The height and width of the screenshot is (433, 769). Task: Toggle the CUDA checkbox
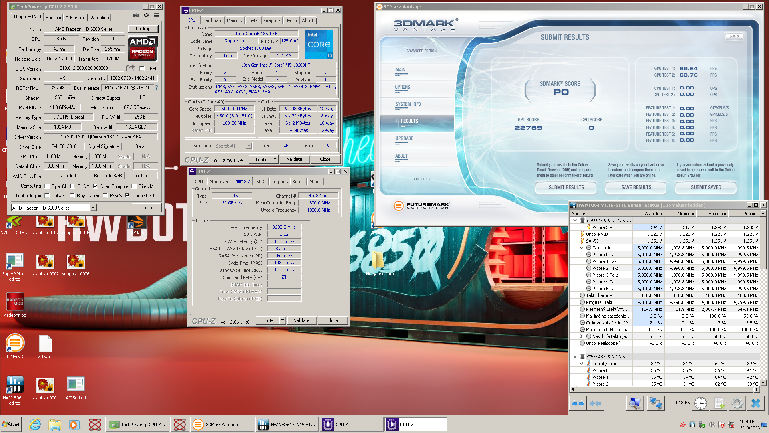click(x=72, y=186)
